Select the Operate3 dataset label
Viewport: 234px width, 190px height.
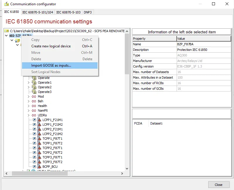click(45, 92)
